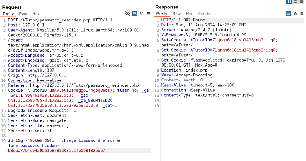The image size is (306, 161).
Task: Click the Content-Length: 107 header
Action: coord(31,70)
